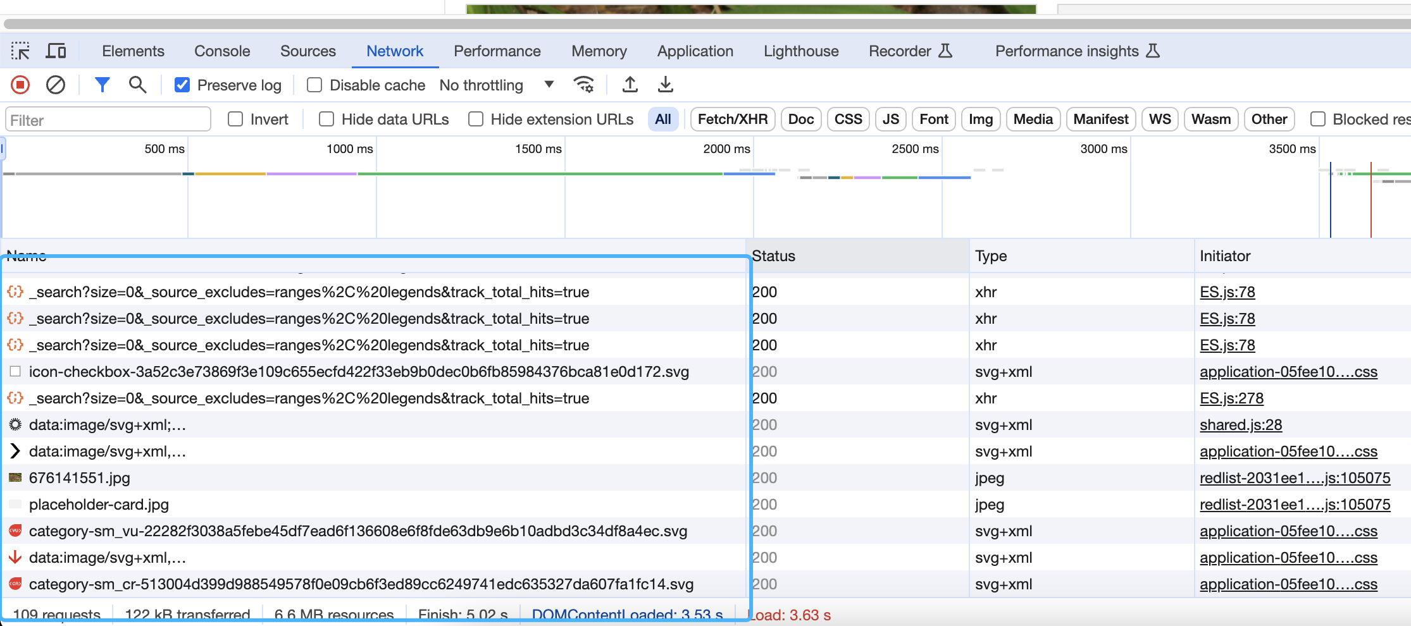The image size is (1411, 626).
Task: Clear the network log
Action: coord(56,85)
